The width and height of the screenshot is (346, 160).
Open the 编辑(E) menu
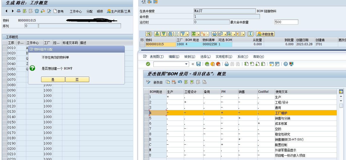pyautogui.click(x=174, y=57)
